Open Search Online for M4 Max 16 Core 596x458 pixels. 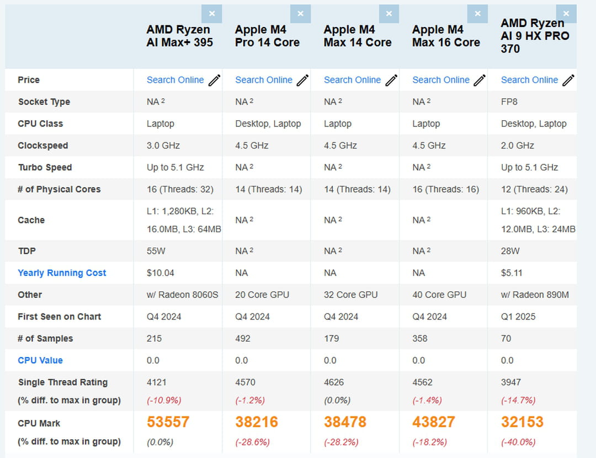click(441, 80)
